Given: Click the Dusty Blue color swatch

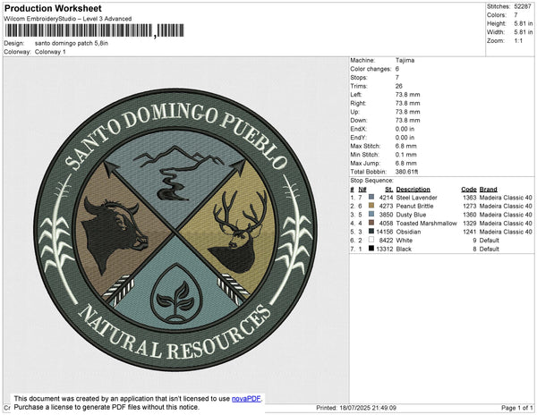Looking at the screenshot, I should point(371,214).
